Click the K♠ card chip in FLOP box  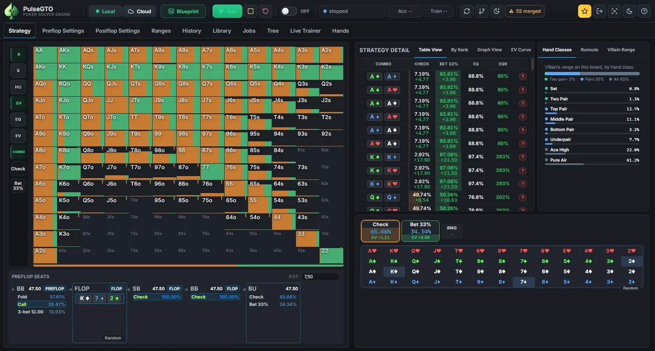click(85, 299)
